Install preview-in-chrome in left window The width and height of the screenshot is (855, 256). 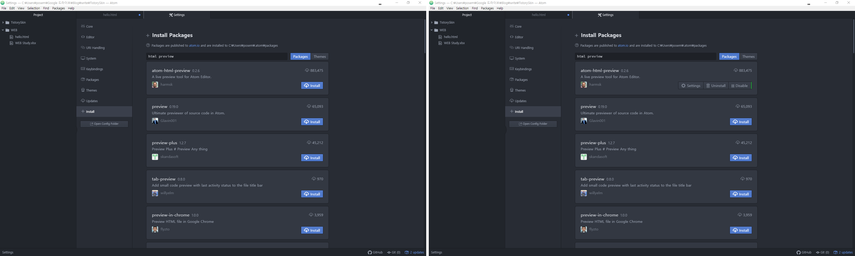coord(312,230)
